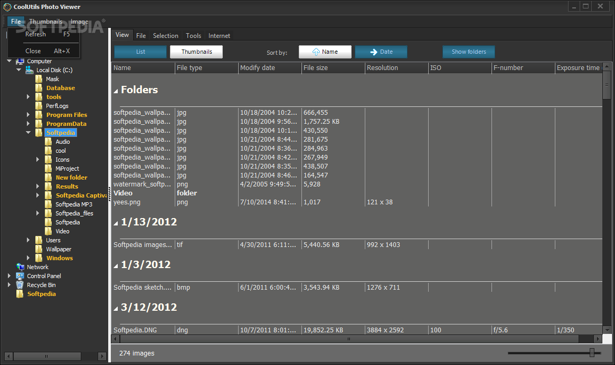Switch to List view mode

(x=140, y=52)
